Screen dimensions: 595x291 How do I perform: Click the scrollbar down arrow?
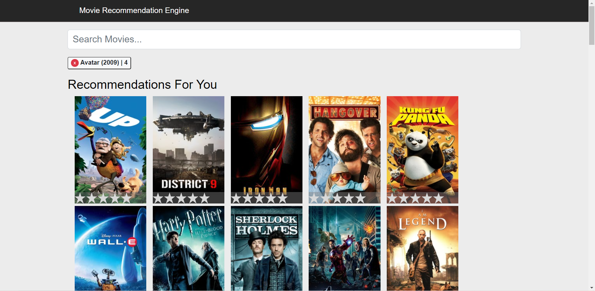coord(592,288)
